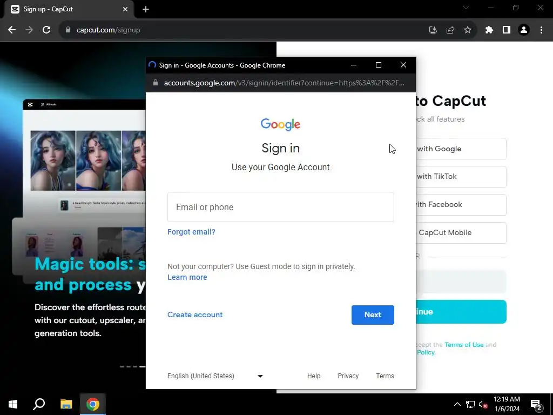
Task: Select the Sign up - CapCut tab
Action: click(x=69, y=9)
